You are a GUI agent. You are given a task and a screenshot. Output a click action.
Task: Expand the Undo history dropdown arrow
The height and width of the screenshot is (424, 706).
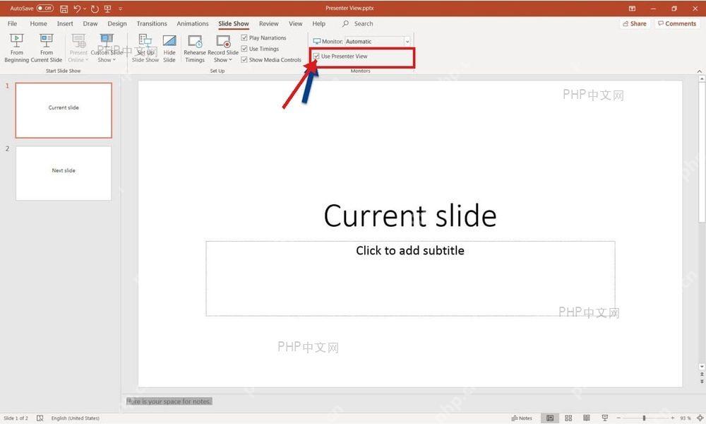point(84,8)
